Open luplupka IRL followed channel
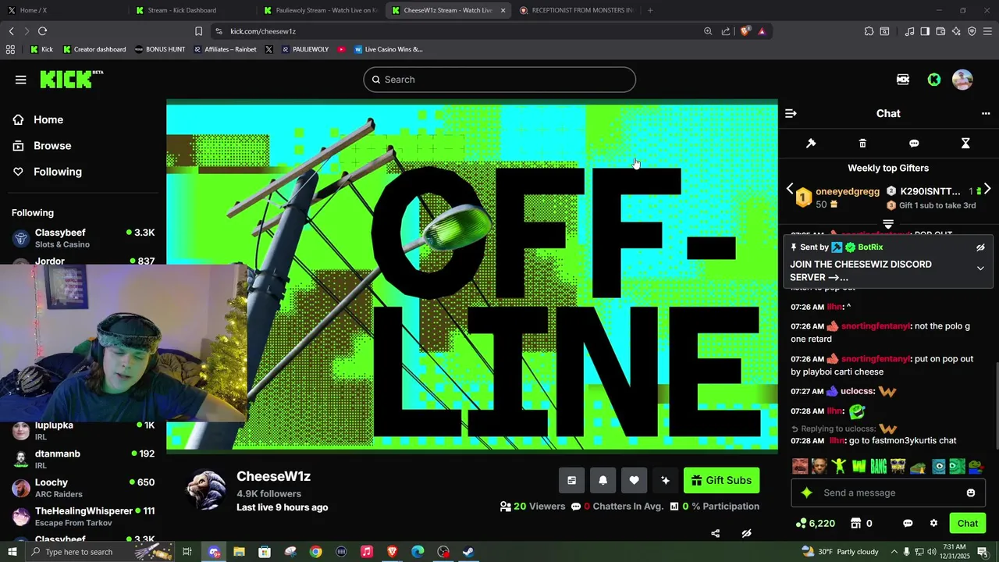The height and width of the screenshot is (562, 999). click(82, 430)
